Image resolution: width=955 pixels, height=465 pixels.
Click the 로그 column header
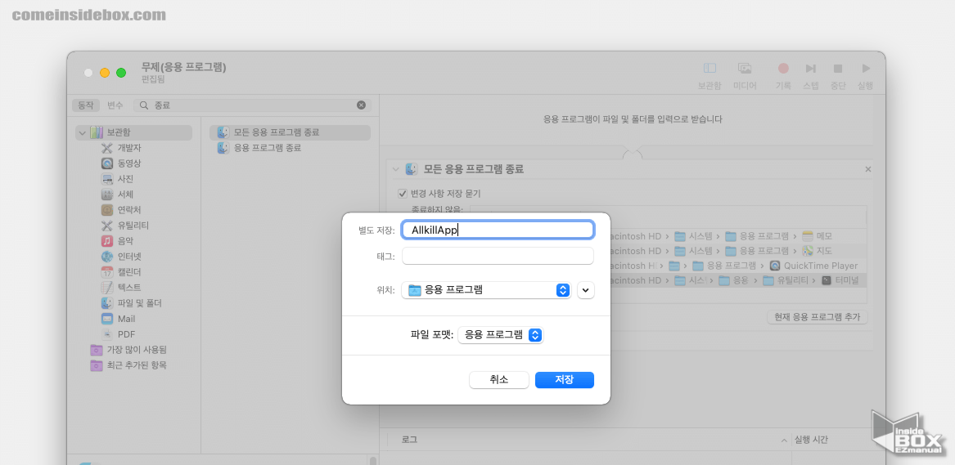point(409,440)
